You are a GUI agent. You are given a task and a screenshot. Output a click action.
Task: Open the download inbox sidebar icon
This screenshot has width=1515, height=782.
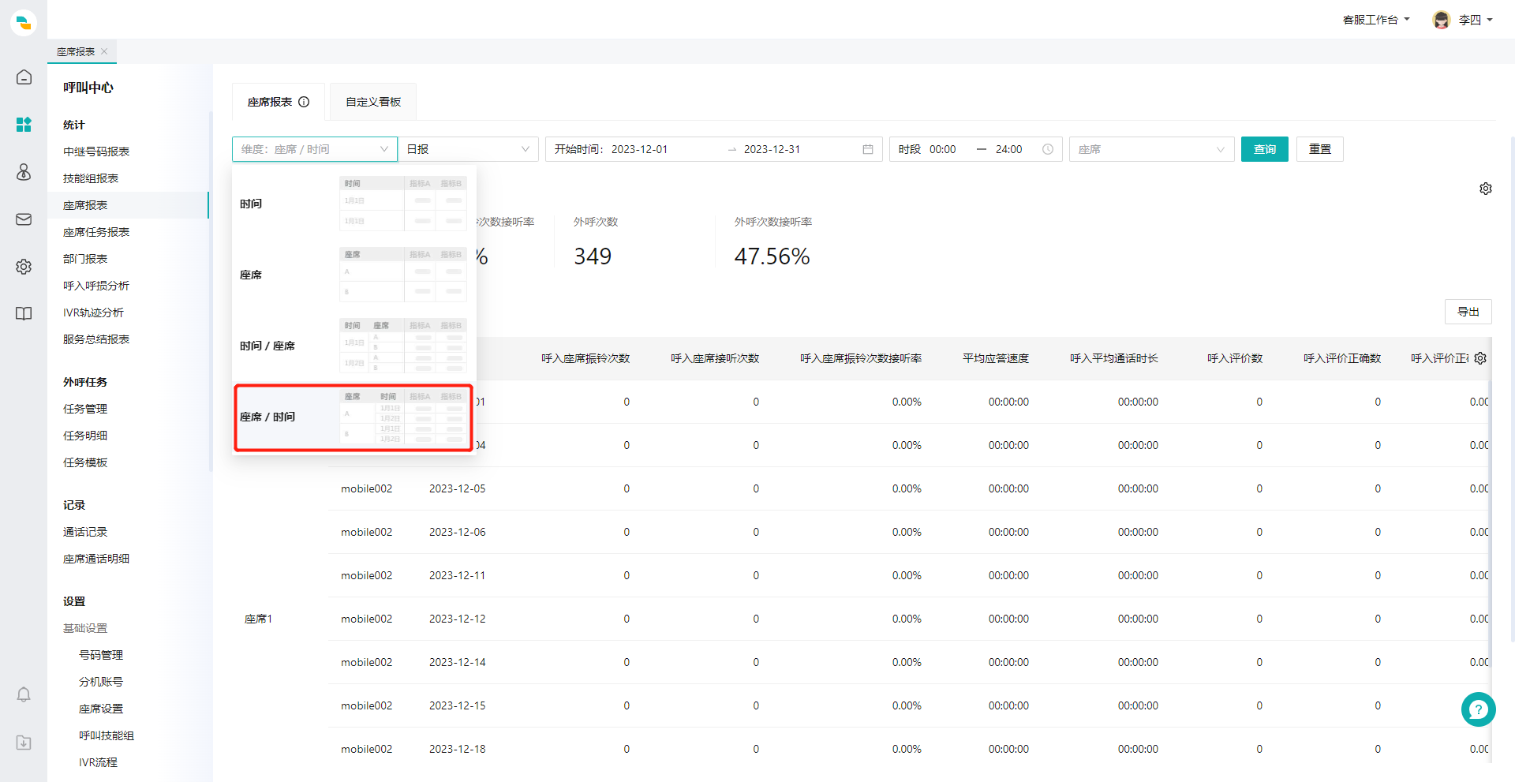pos(24,743)
